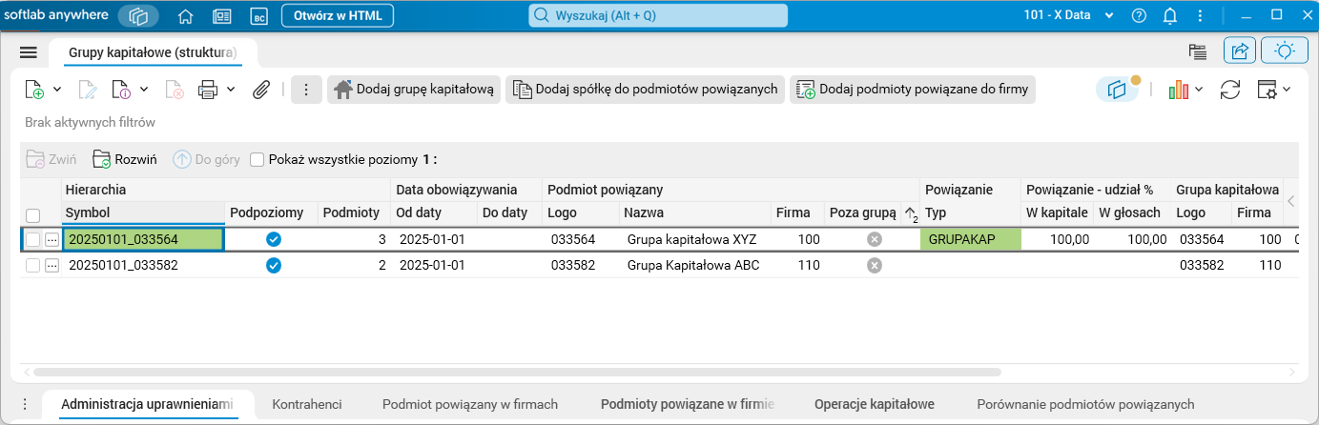Image resolution: width=1319 pixels, height=425 pixels.
Task: Open the three-dot menu in the top bar
Action: point(1199,15)
